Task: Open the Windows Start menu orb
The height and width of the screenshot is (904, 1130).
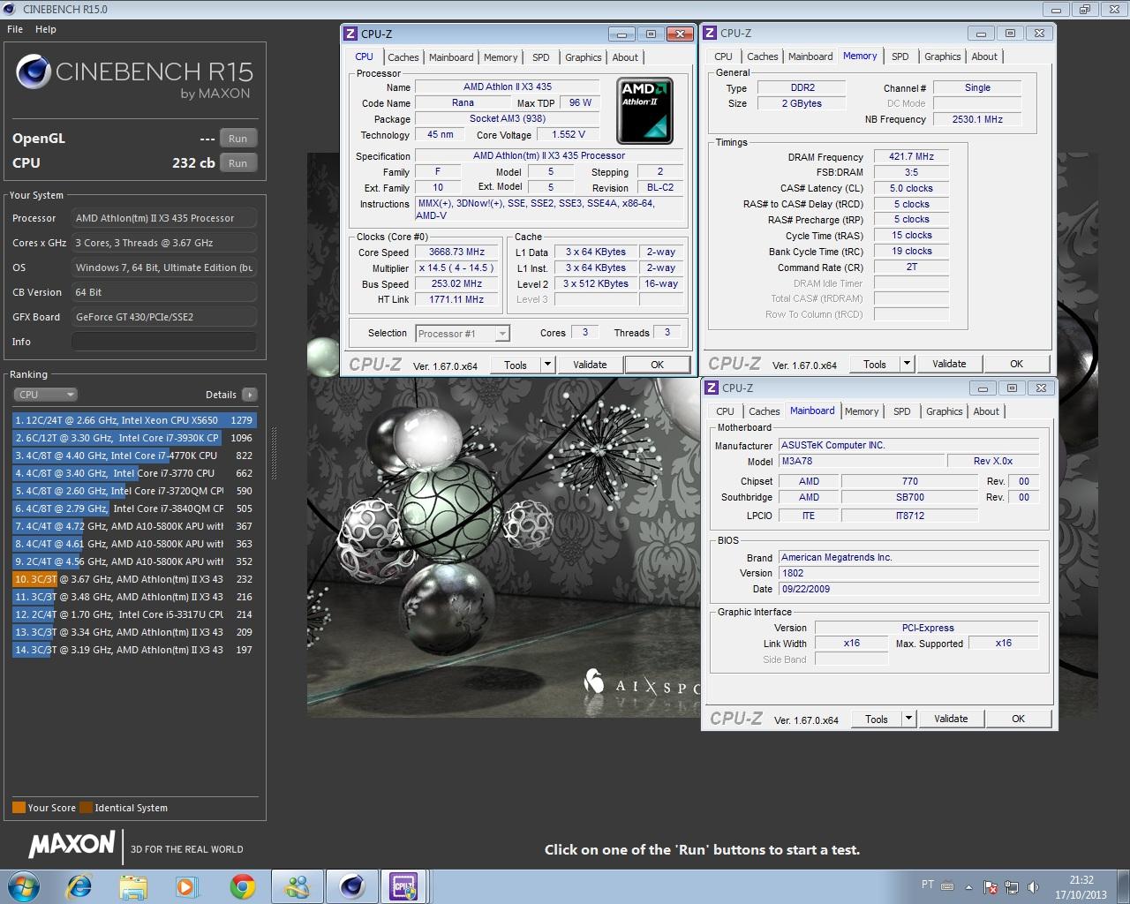Action: 24,886
